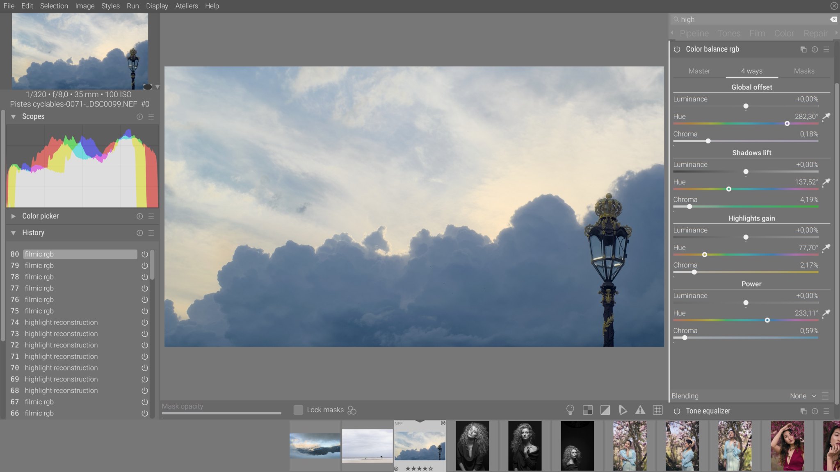Open the Tones module group
840x472 pixels.
click(728, 33)
